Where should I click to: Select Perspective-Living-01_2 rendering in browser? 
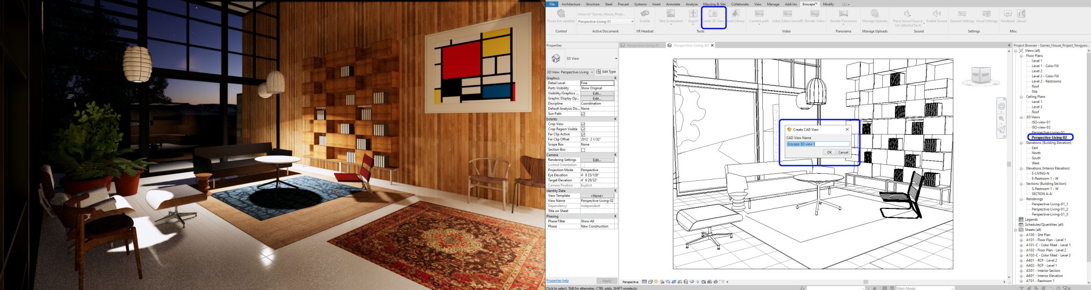click(x=1049, y=210)
